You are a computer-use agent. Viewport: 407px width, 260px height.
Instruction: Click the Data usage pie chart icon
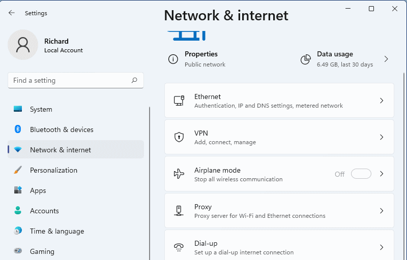(306, 59)
